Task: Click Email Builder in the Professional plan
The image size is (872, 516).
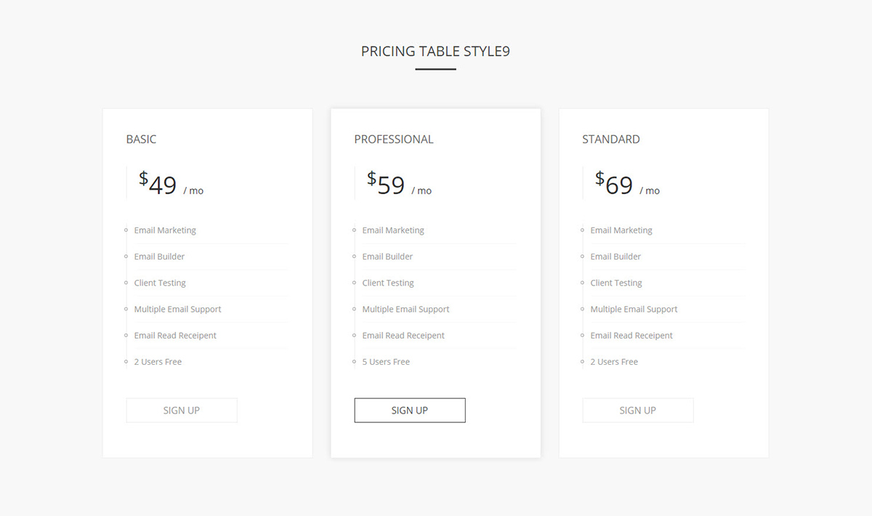Action: point(387,257)
